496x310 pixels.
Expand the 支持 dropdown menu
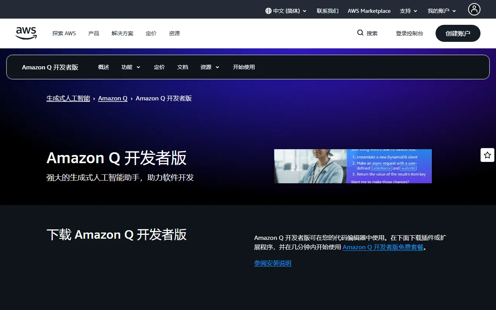pos(408,11)
